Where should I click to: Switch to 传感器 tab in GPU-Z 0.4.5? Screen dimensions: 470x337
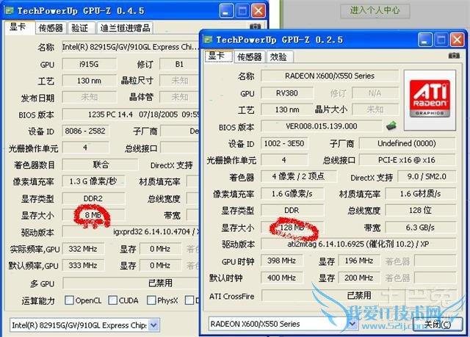(x=51, y=28)
